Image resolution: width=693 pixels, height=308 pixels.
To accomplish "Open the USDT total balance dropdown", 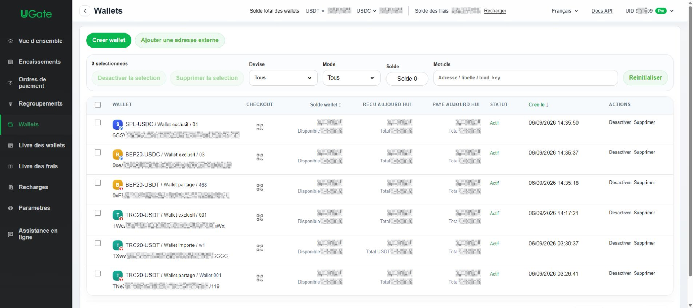I will pos(315,11).
